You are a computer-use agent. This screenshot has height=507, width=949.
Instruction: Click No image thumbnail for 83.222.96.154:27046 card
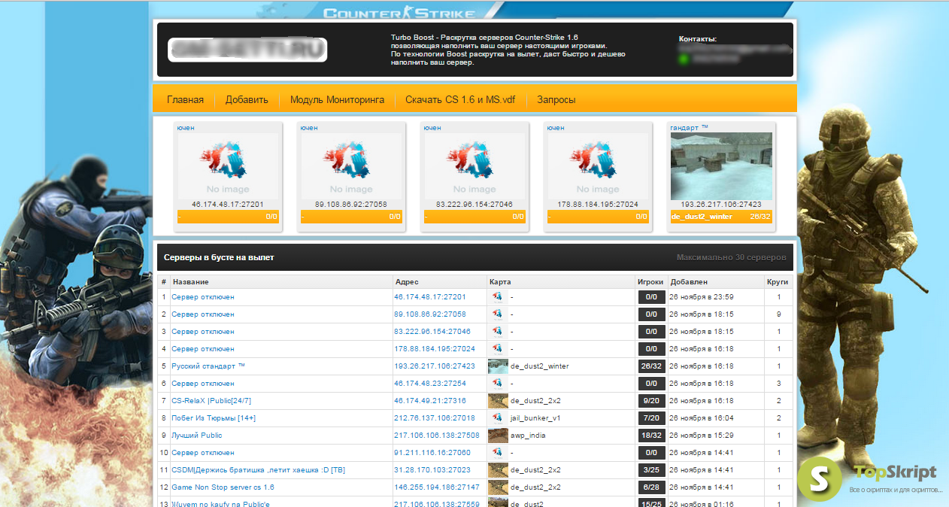[475, 166]
